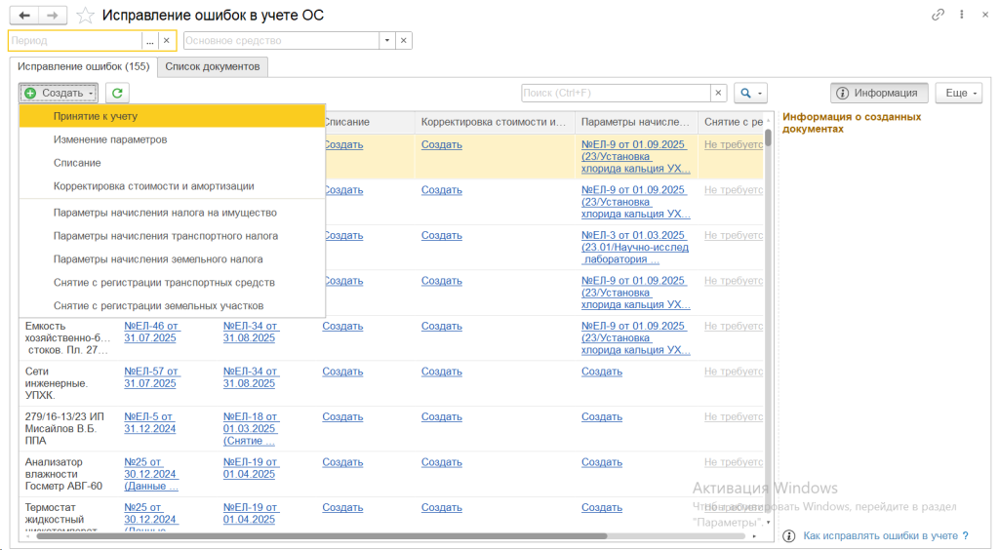
Task: Open Как исправлять ошибки в учете link
Action: click(x=879, y=535)
